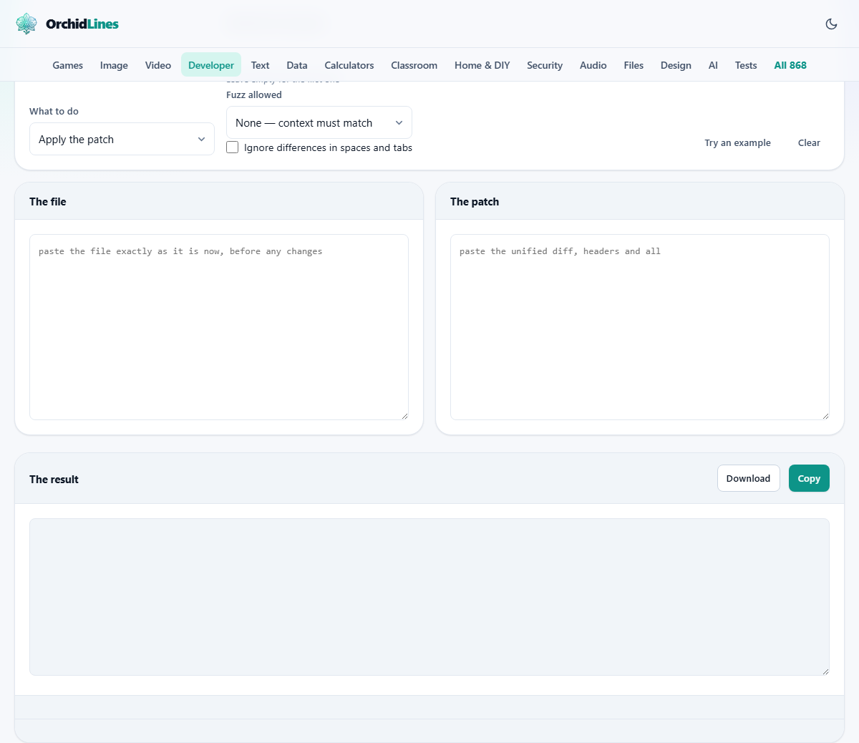Screen dimensions: 859x743
Task: Click the Apply the patch chevron arrow
Action: coord(202,140)
